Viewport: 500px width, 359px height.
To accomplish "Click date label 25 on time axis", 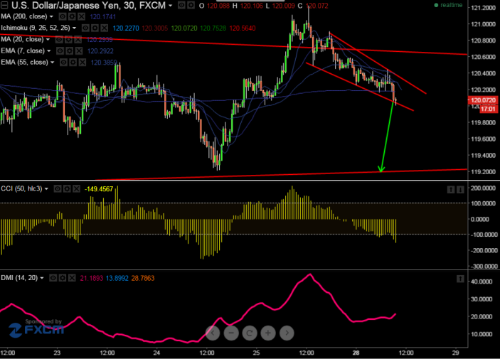I will coord(256,353).
